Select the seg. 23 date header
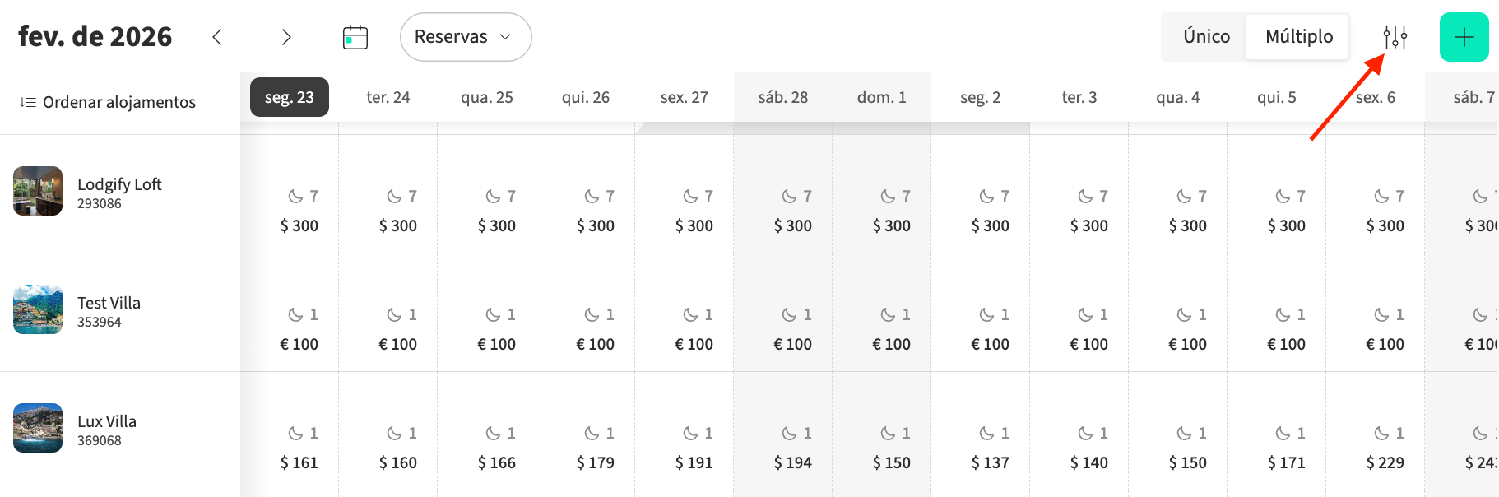 (290, 97)
